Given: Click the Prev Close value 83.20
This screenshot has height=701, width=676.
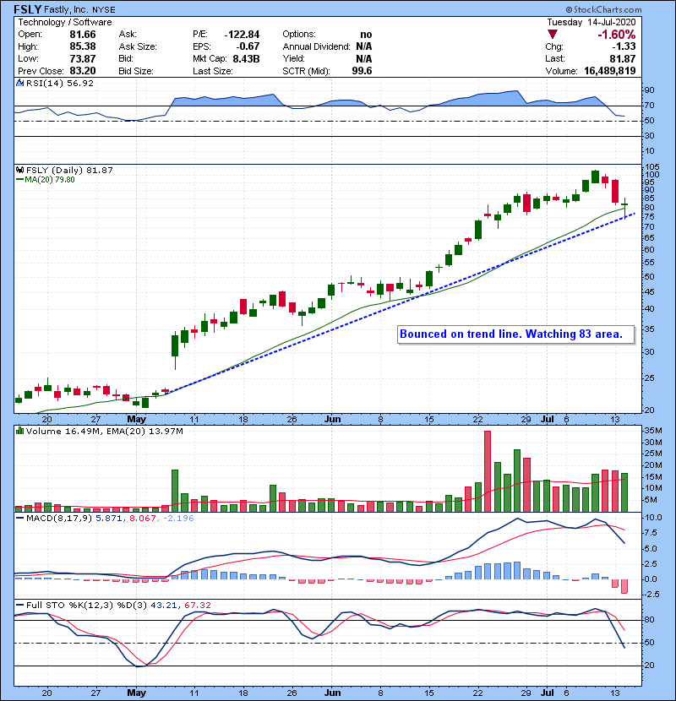Looking at the screenshot, I should coord(83,71).
